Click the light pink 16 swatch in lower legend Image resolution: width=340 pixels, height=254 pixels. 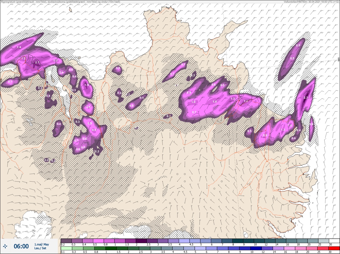[x=290, y=248]
